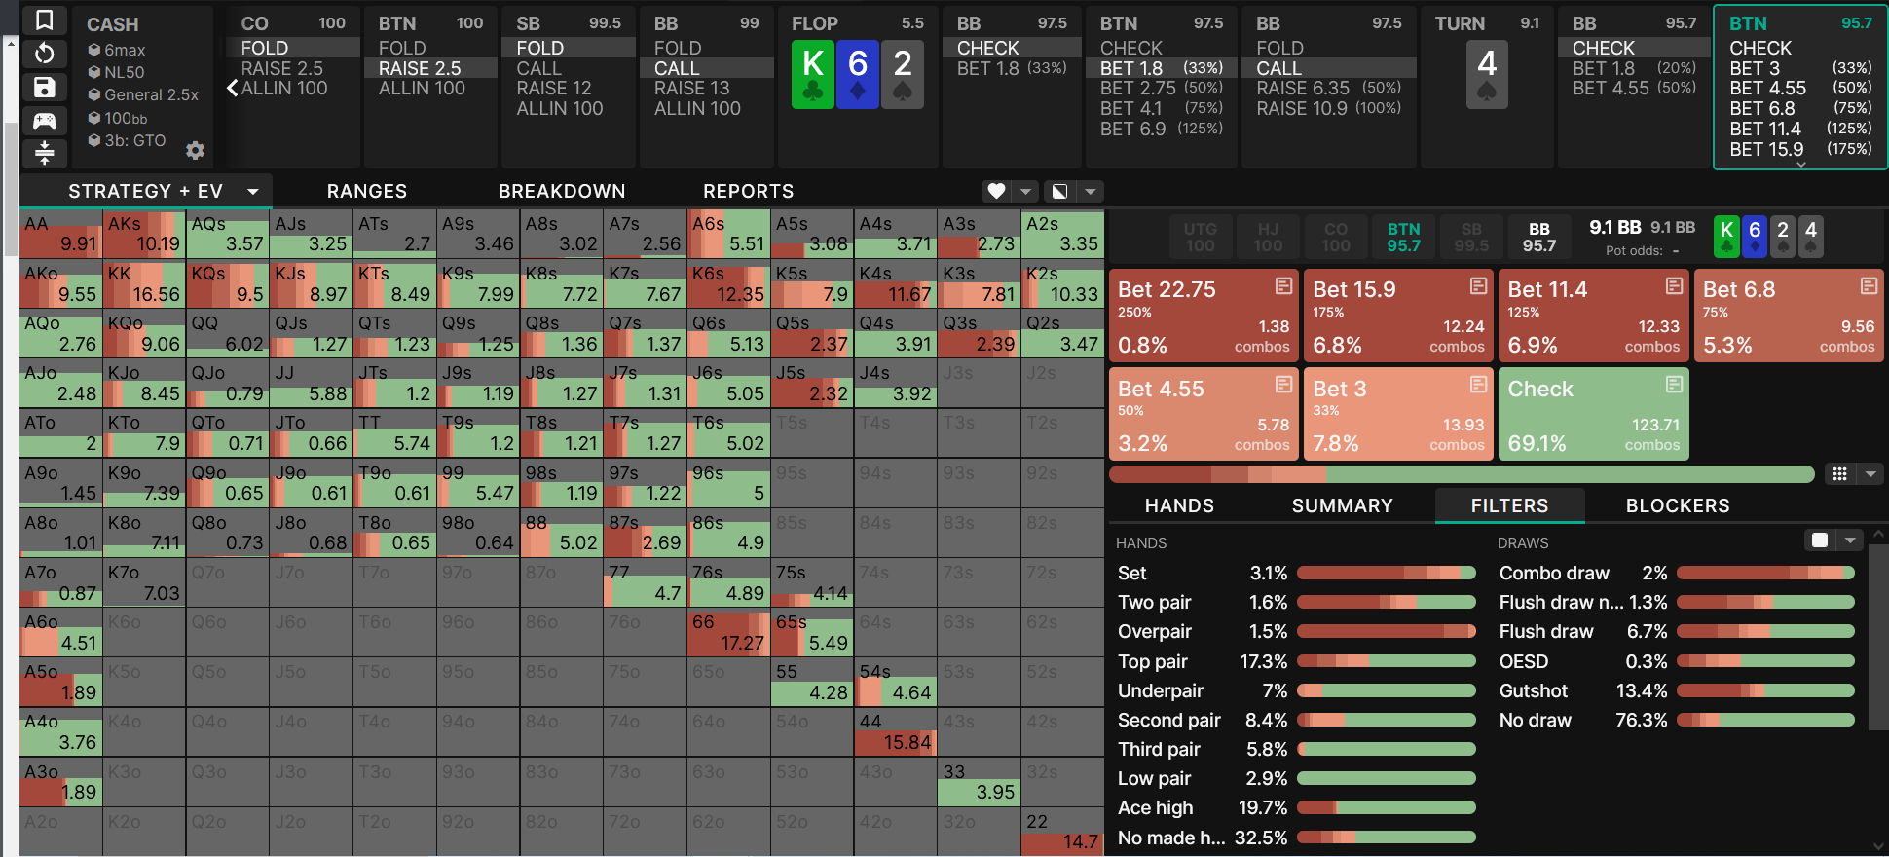Image resolution: width=1889 pixels, height=857 pixels.
Task: Toggle the Flush draw filter row
Action: 1677,632
